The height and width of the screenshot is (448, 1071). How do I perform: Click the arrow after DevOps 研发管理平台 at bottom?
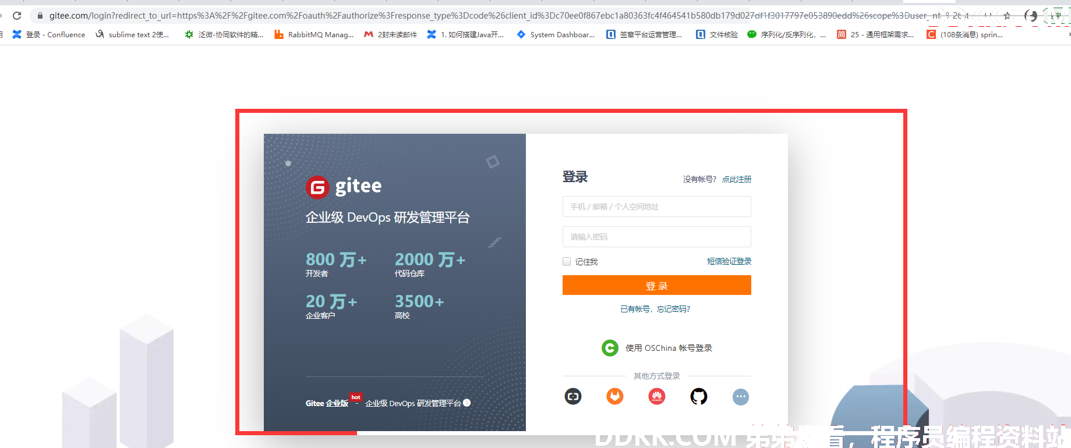click(x=467, y=403)
